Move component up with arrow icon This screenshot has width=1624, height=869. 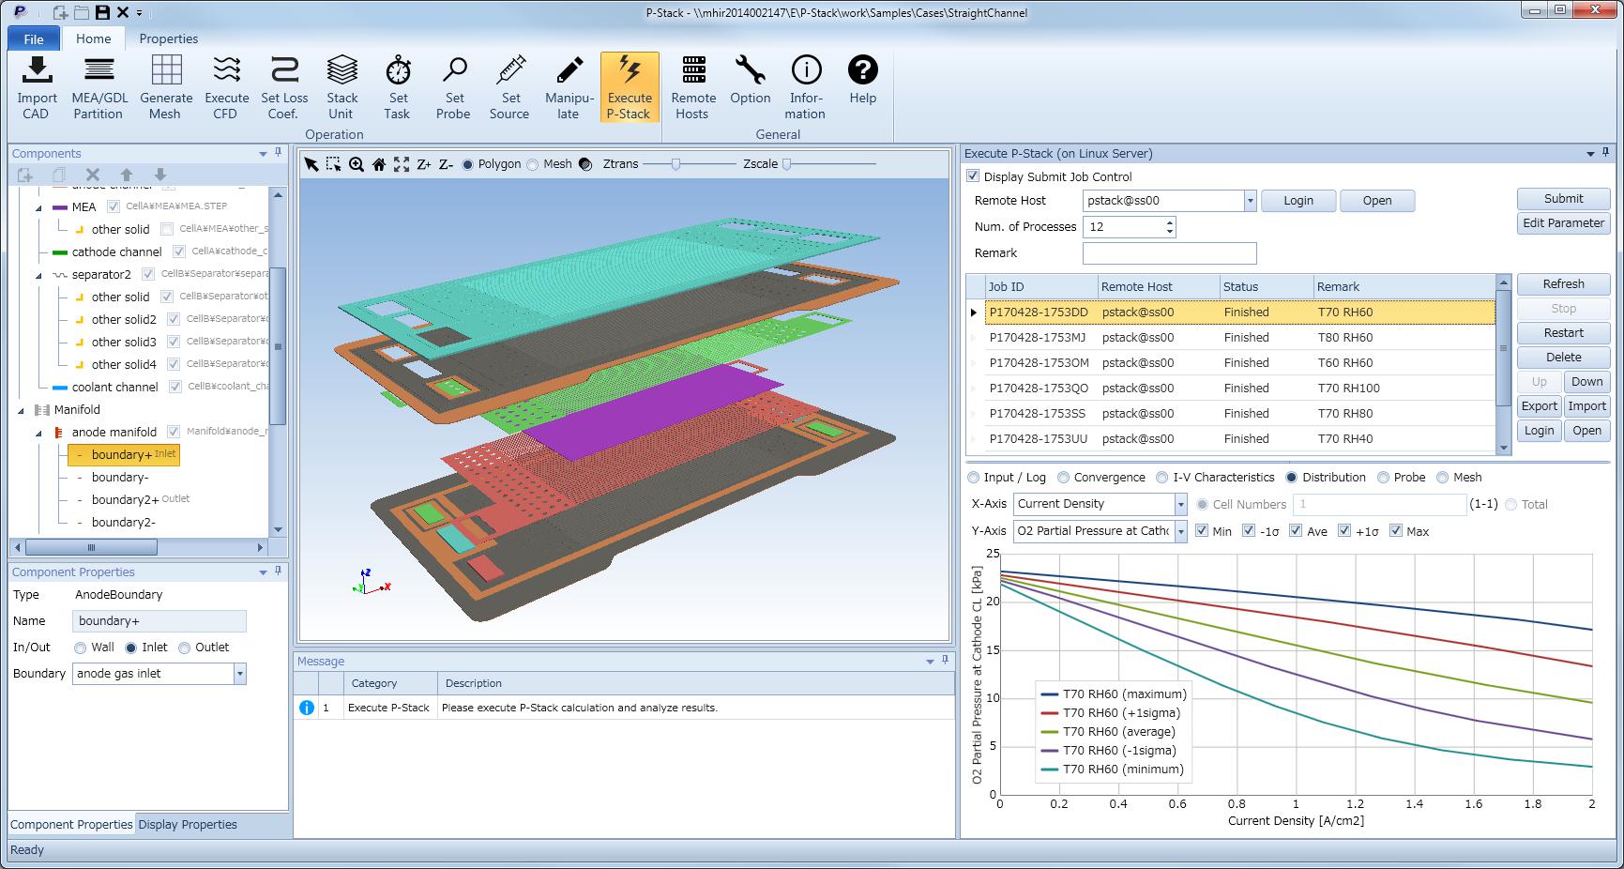pos(127,175)
